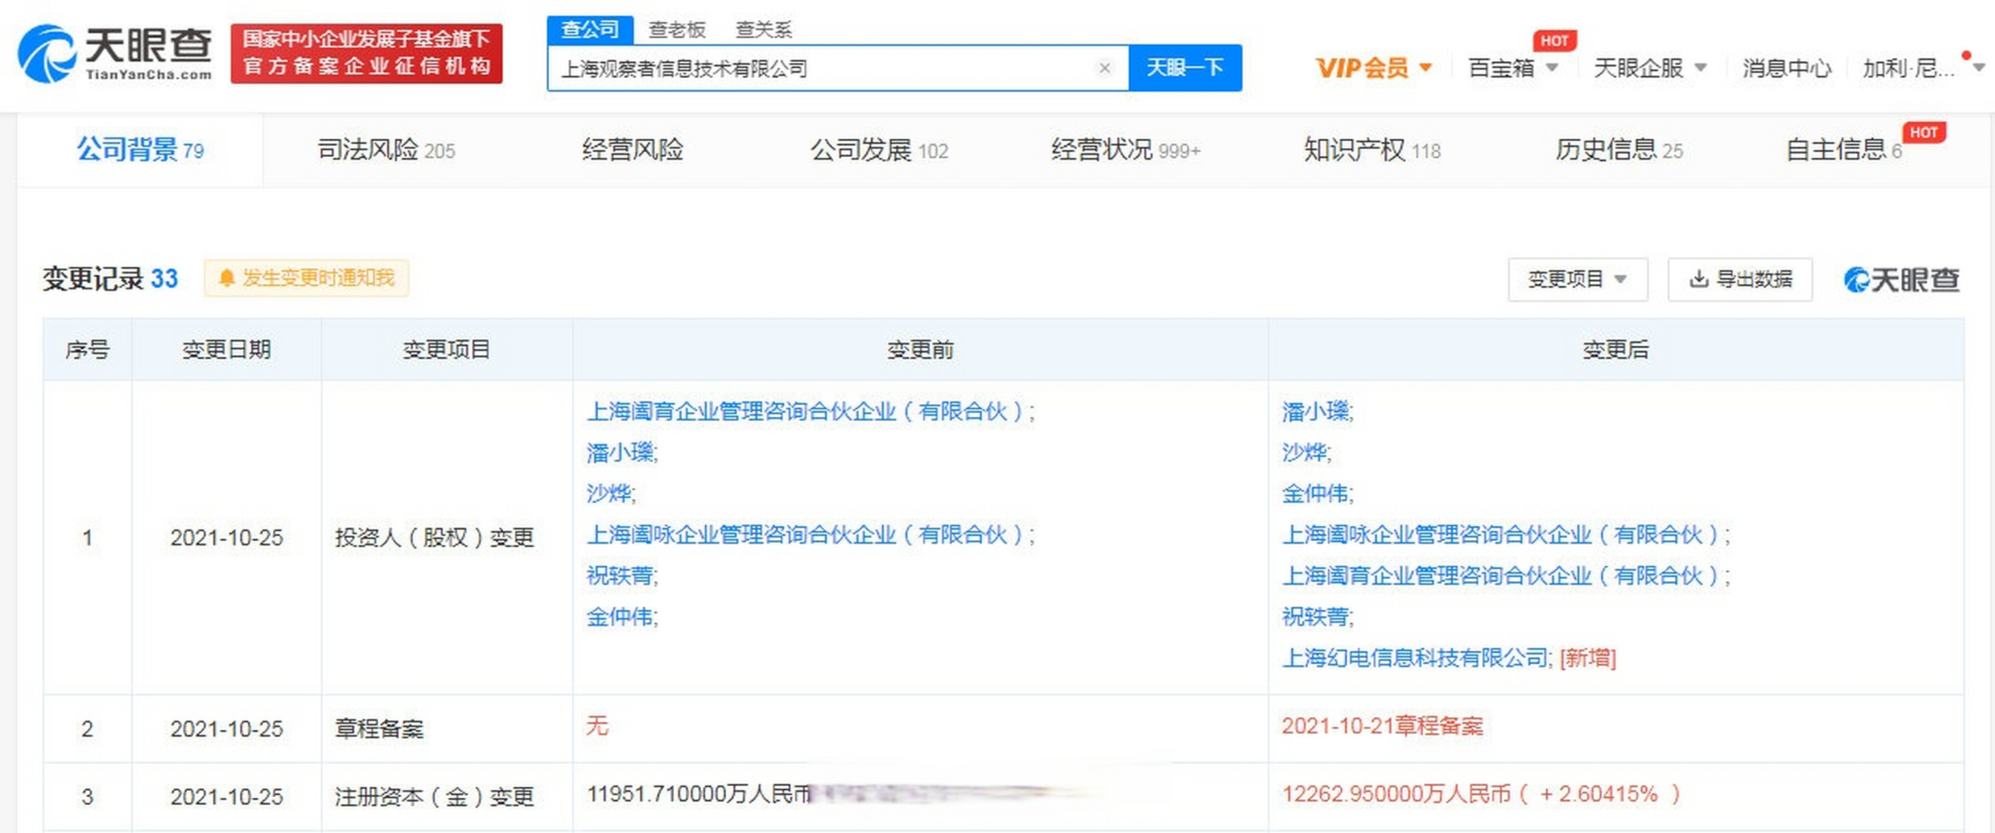The image size is (1995, 833).
Task: Open 消息中心 message center
Action: (x=1787, y=68)
